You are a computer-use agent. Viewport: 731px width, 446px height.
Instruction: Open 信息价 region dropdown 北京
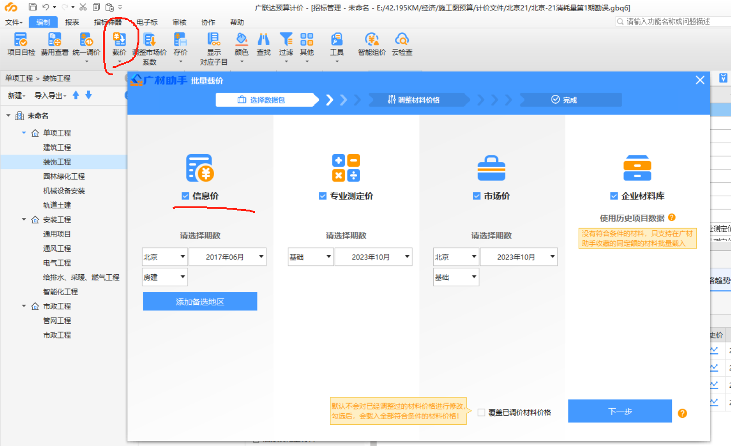(x=165, y=257)
